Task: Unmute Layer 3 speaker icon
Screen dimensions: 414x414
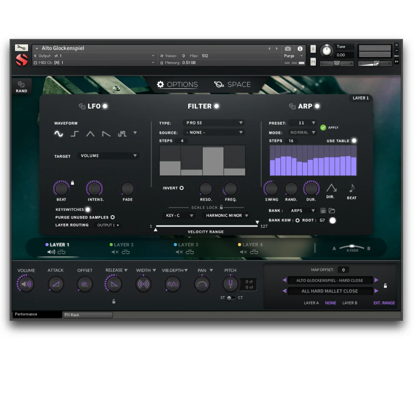Action: (179, 252)
